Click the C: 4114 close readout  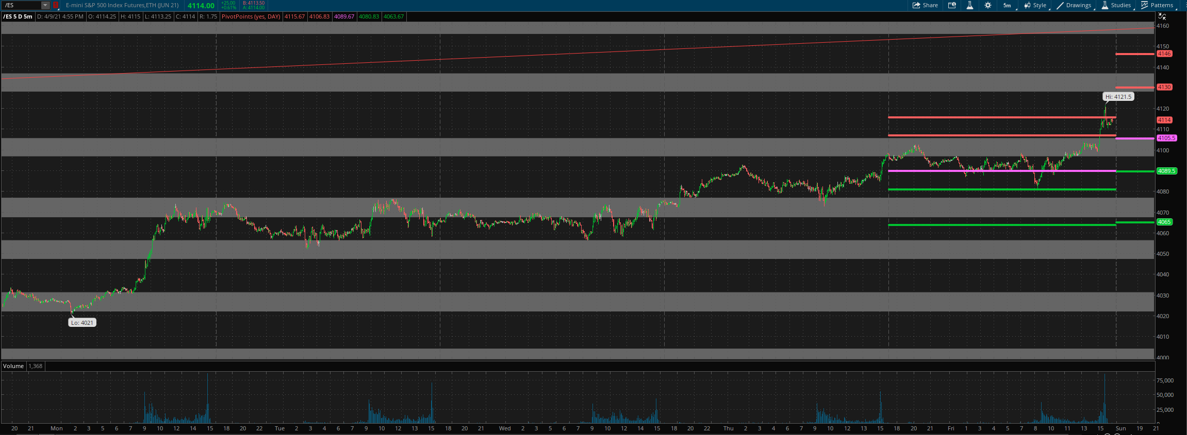[185, 16]
